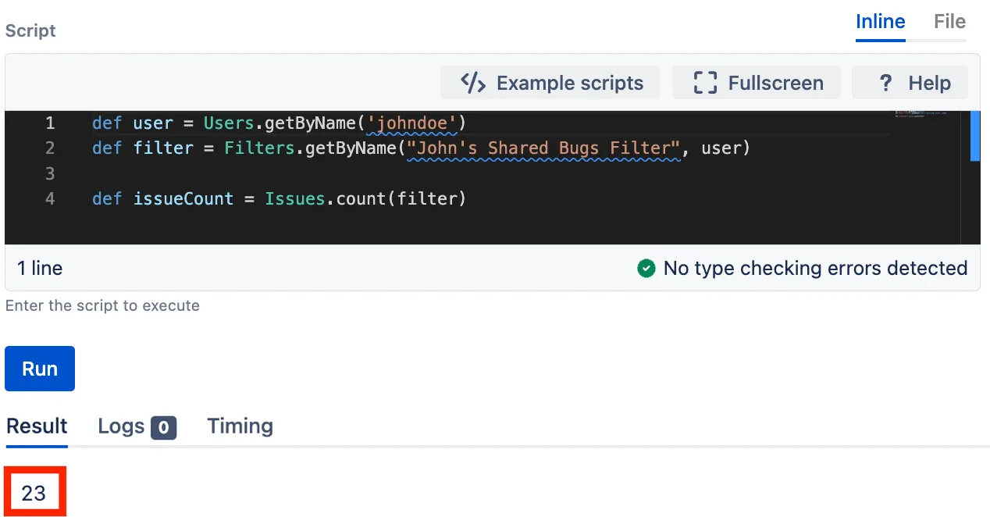This screenshot has width=990, height=517.
Task: Run the script
Action: [40, 369]
